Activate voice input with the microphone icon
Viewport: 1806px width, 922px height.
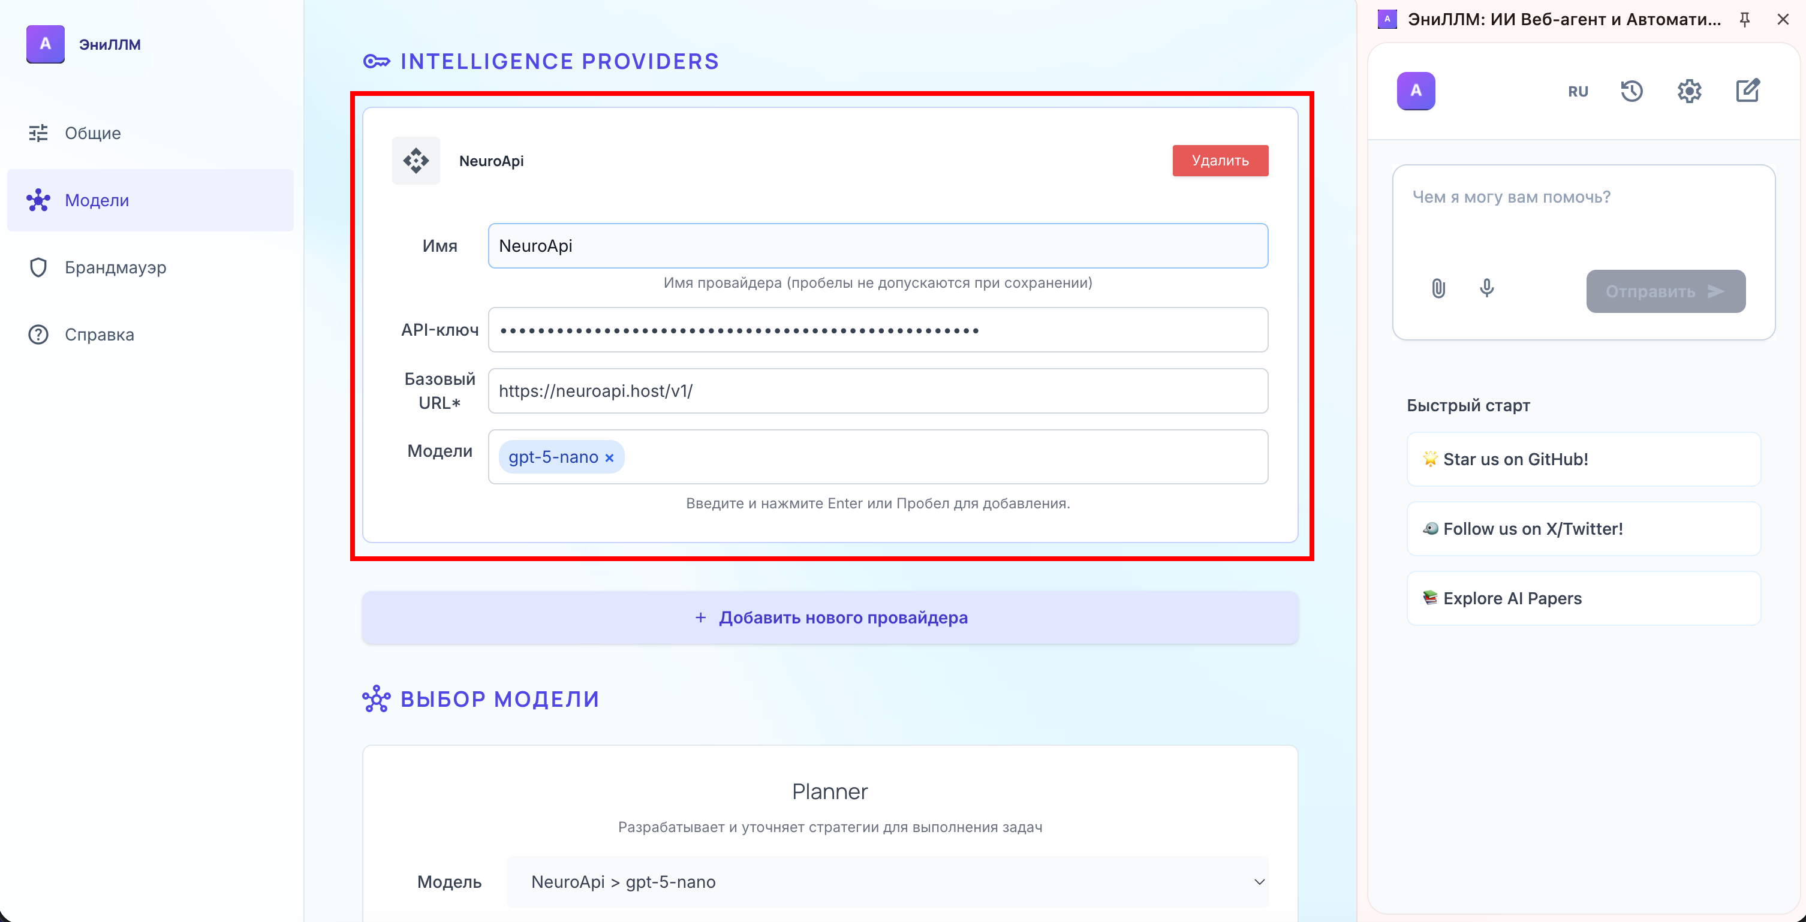[x=1487, y=289]
